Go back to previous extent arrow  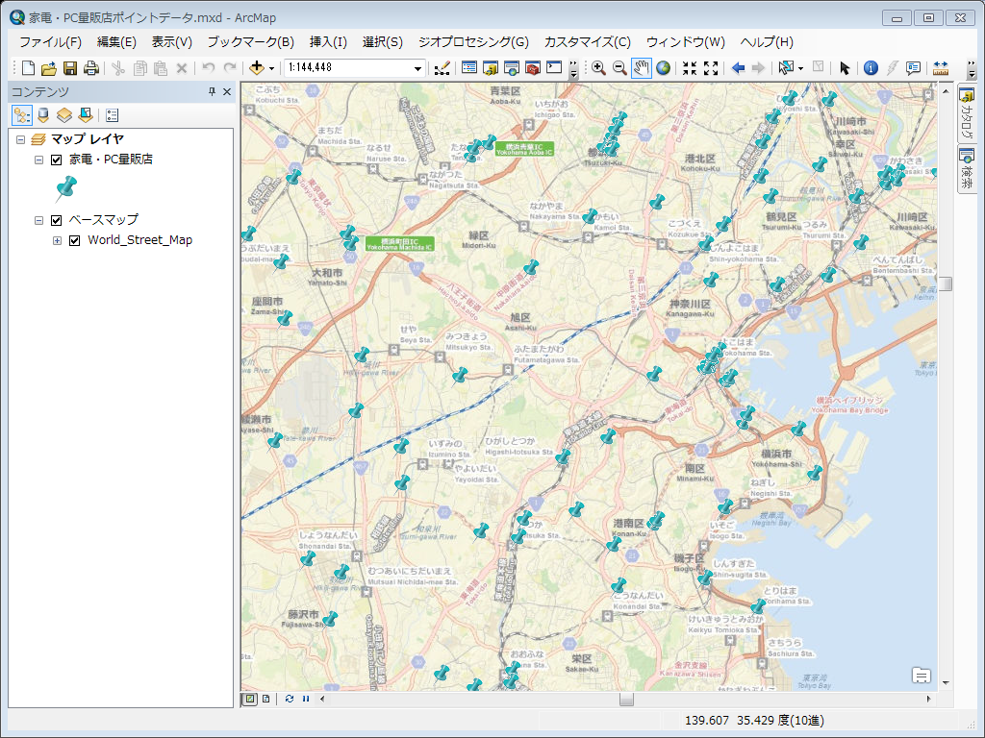(738, 68)
